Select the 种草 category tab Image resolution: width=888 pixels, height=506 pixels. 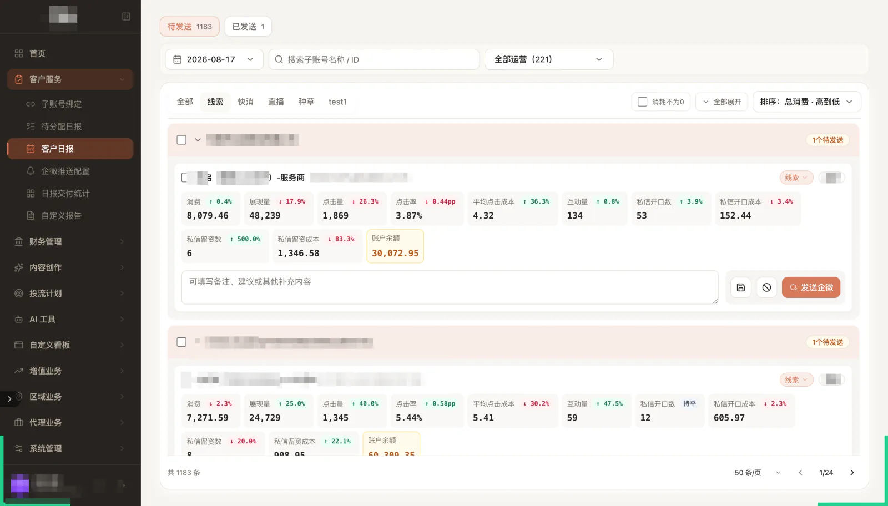tap(306, 102)
